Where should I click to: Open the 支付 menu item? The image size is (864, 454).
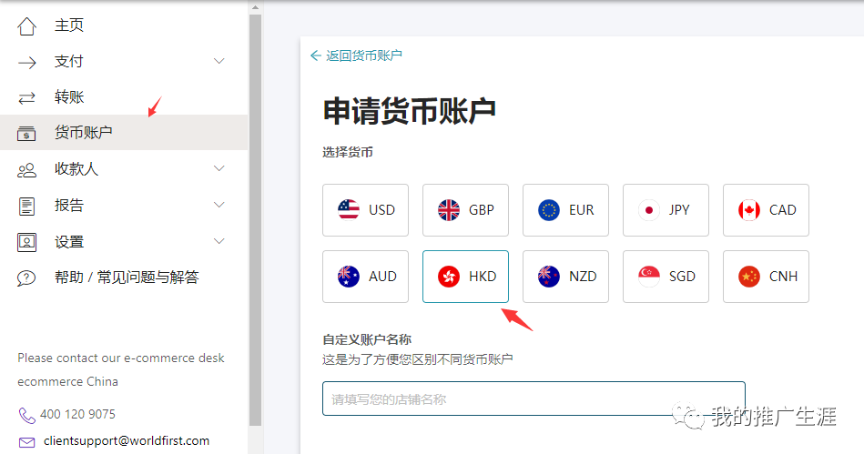point(69,61)
